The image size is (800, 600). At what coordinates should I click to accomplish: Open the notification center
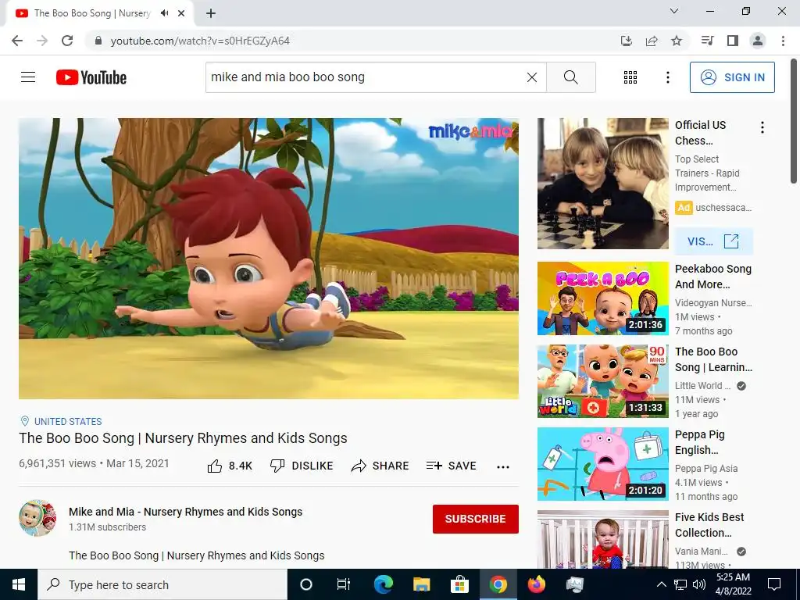(774, 584)
